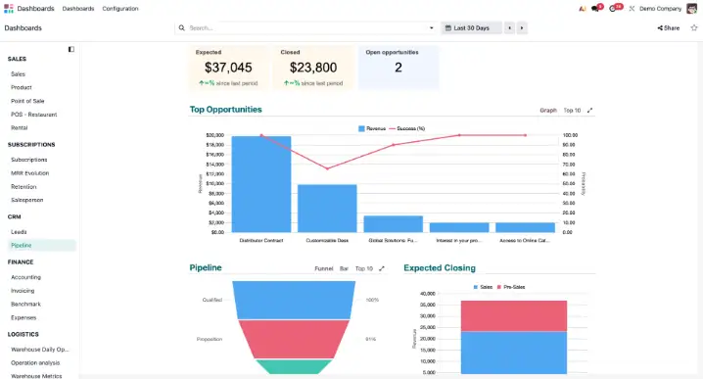Click the Share button
This screenshot has height=379, width=703.
[x=669, y=27]
